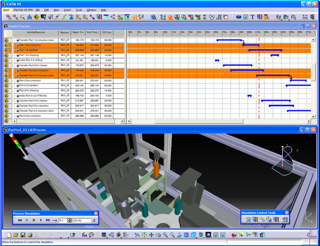This screenshot has width=320, height=246.
Task: Click the red dashed current-time marker
Action: pos(259,78)
